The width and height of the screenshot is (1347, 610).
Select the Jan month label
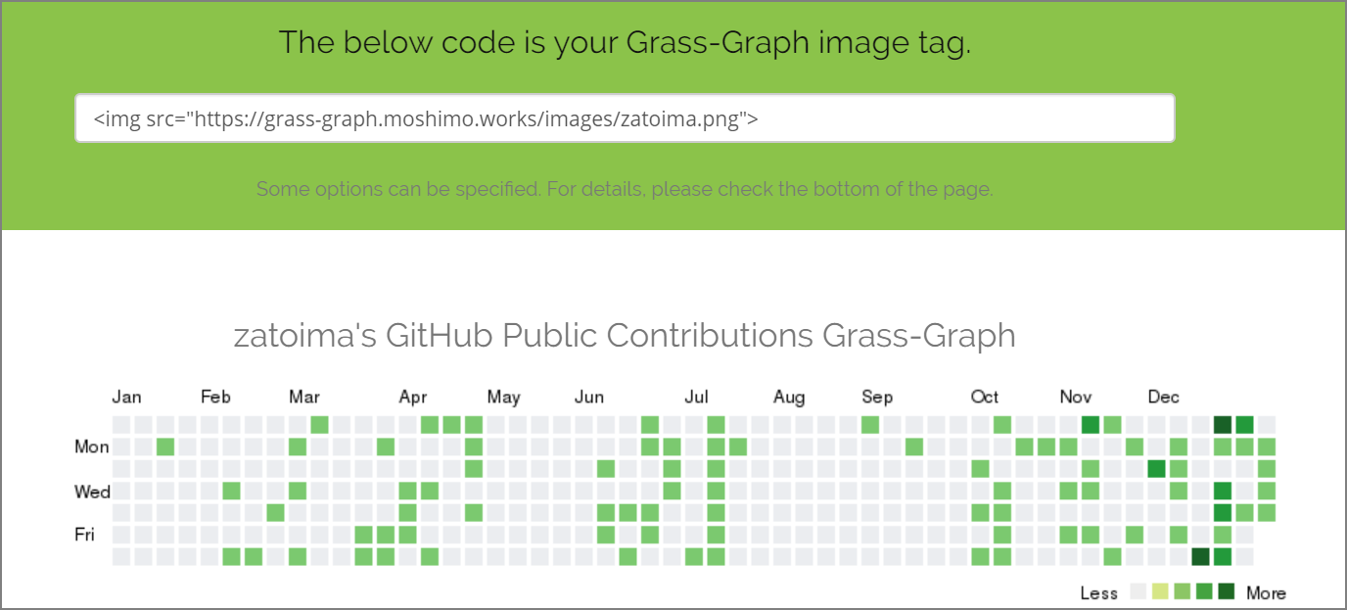[126, 397]
